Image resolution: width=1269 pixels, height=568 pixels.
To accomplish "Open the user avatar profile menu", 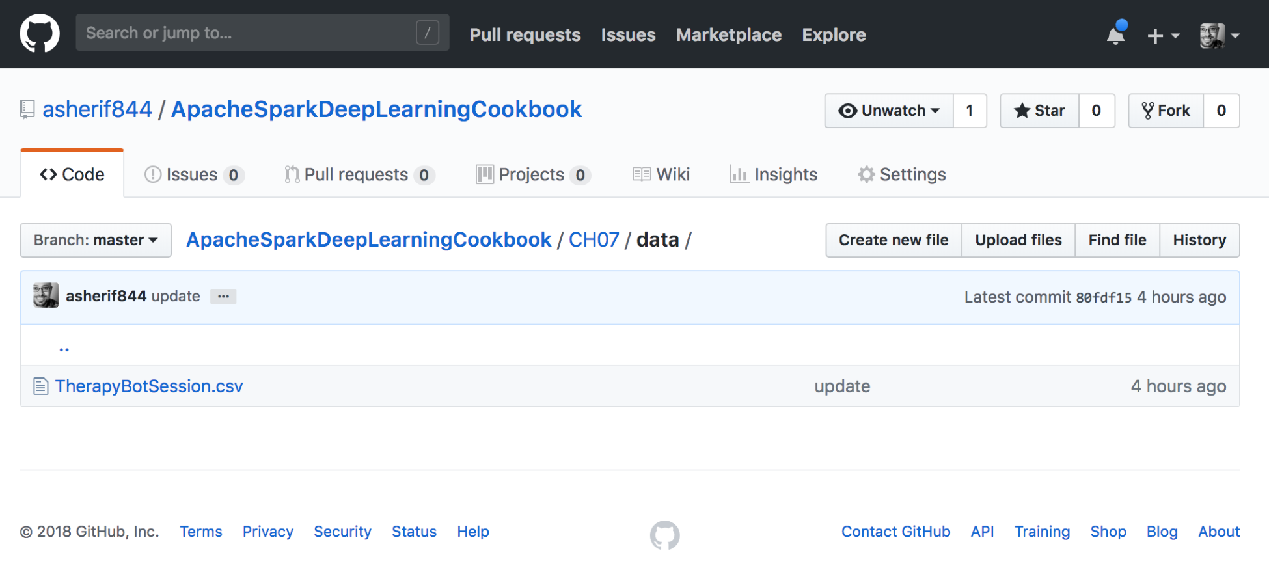I will (1219, 36).
